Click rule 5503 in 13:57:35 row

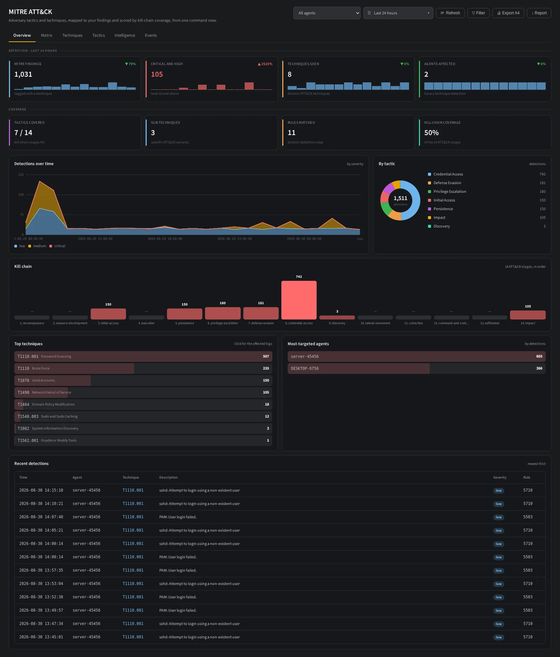[528, 570]
